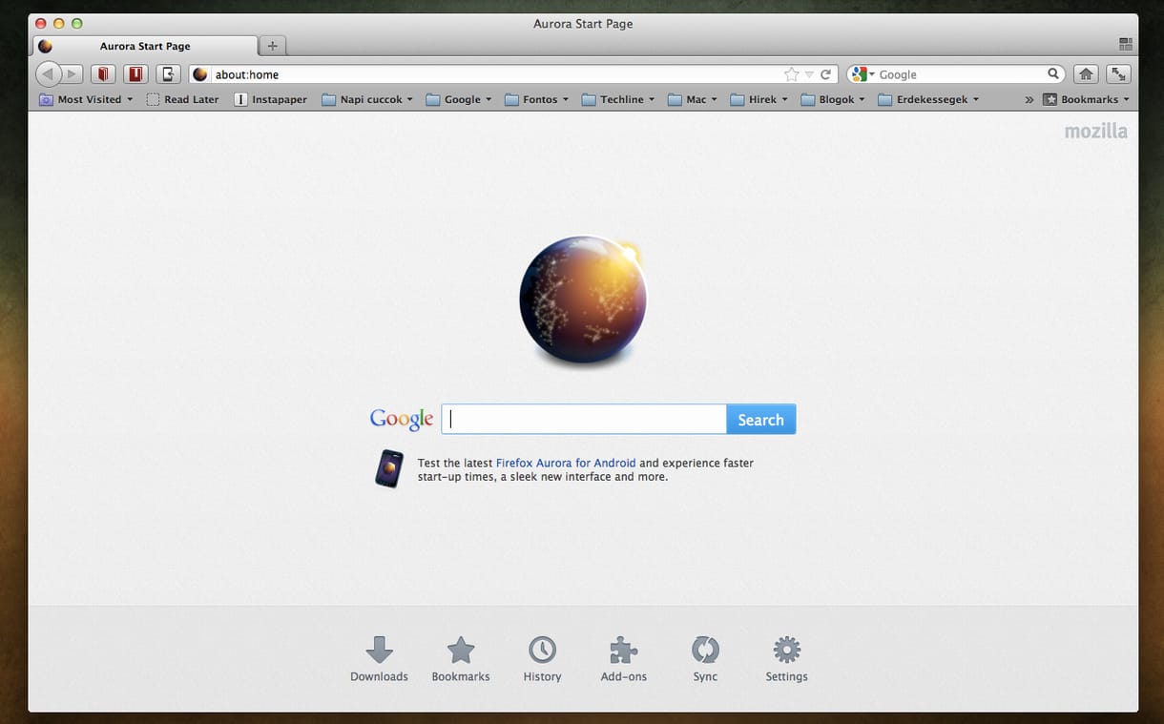Expand the Most Visited bookmarks menu
This screenshot has height=724, width=1164.
86,99
